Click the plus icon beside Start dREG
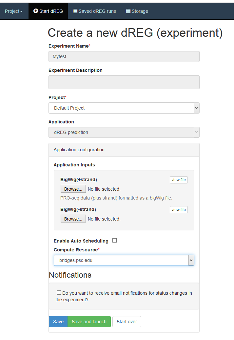Viewport: 234px width, 340px height. [x=36, y=11]
